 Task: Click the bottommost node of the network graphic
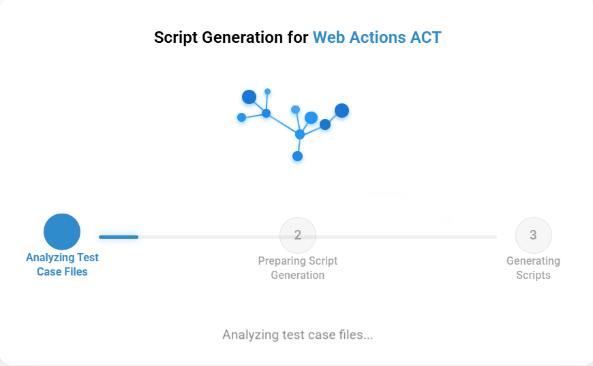click(298, 156)
